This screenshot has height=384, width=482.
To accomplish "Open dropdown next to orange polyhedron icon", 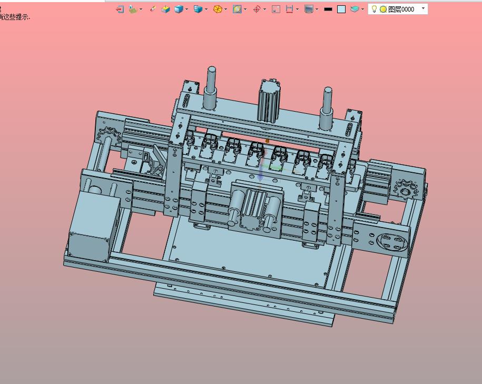I will [x=225, y=9].
